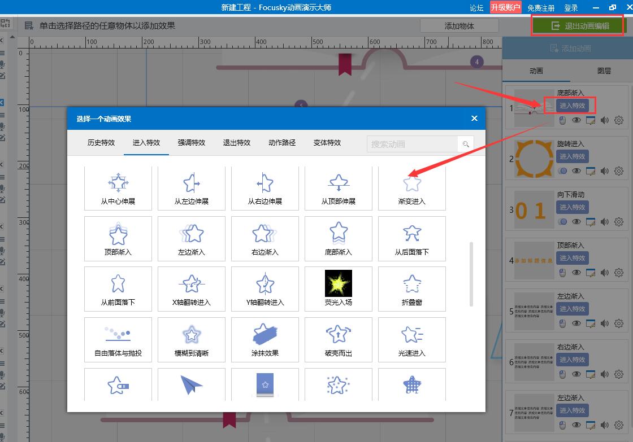Switch to the 历史特效 tab
Image resolution: width=633 pixels, height=442 pixels.
point(101,143)
